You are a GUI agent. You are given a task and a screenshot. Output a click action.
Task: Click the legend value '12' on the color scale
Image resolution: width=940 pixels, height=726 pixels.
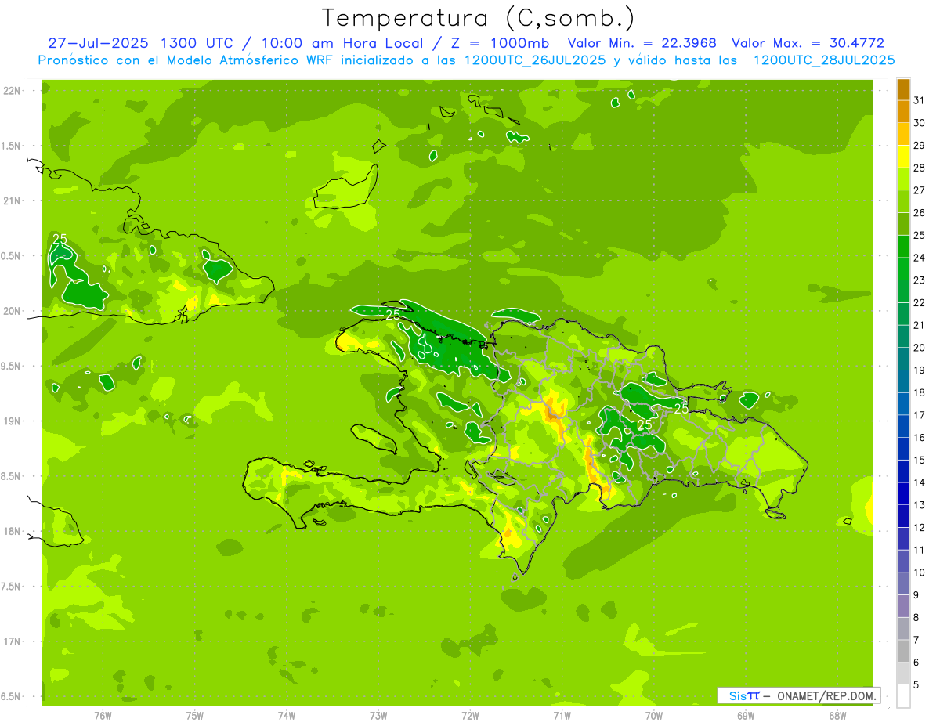[920, 528]
